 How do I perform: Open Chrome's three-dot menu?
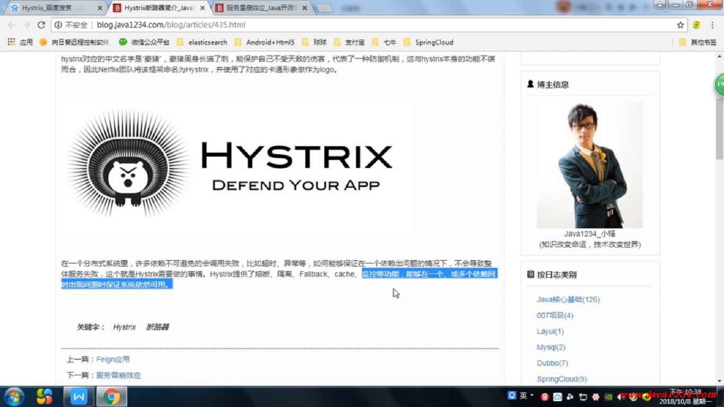pyautogui.click(x=713, y=25)
